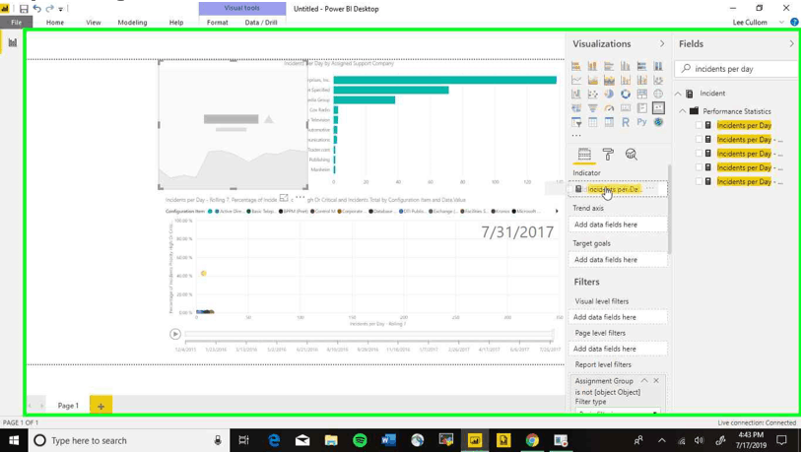Click the play axis date slider track
This screenshot has width=803, height=453.
pyautogui.click(x=368, y=334)
